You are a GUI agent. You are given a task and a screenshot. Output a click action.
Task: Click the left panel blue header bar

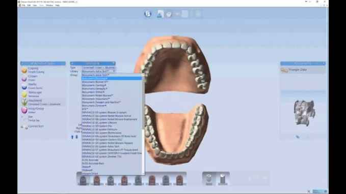(x=43, y=63)
